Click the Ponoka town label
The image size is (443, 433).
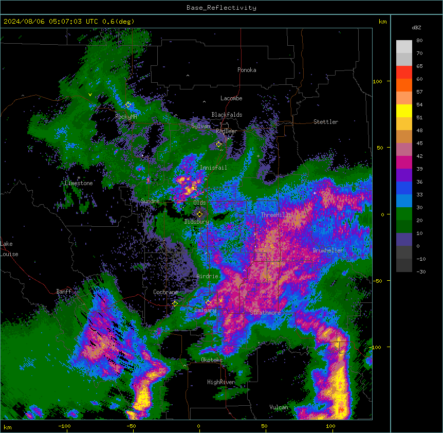(x=247, y=70)
